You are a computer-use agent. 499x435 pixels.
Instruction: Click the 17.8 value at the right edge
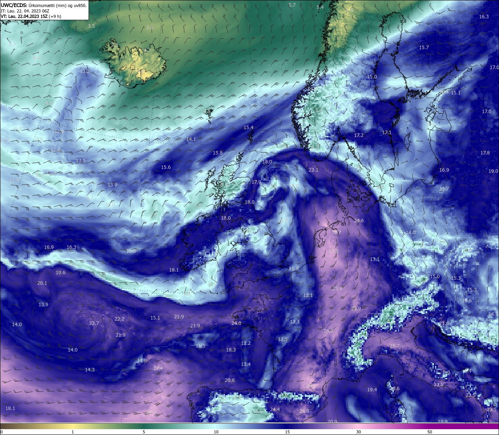pos(485,153)
